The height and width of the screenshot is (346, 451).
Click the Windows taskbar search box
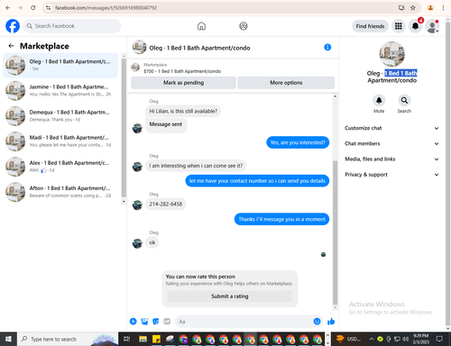click(68, 339)
